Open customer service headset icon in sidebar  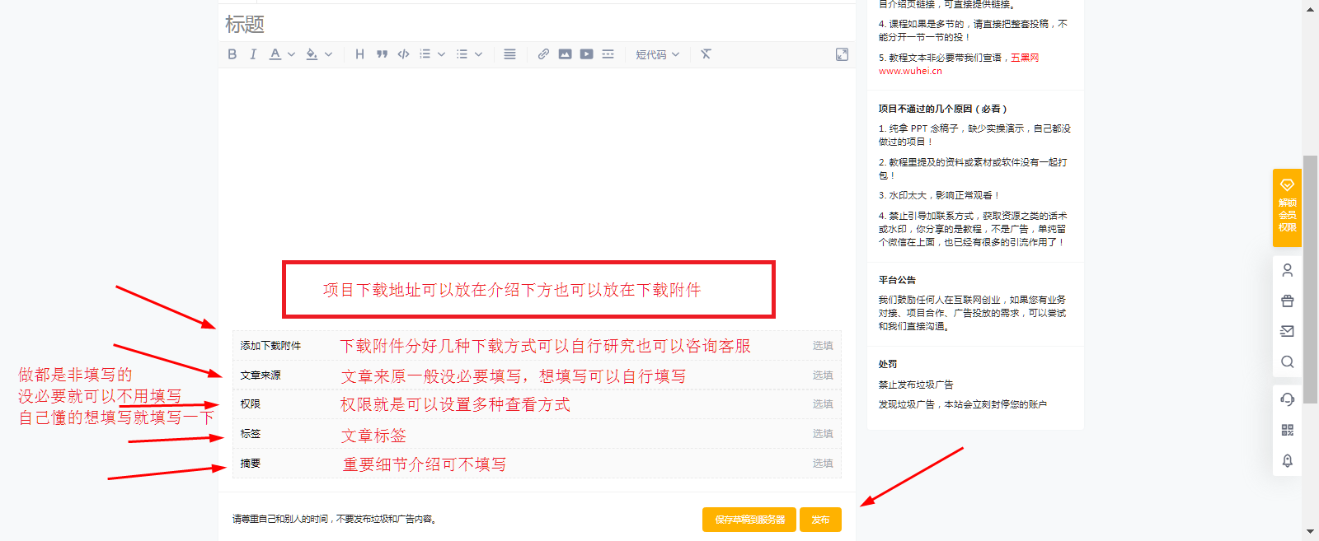[1287, 399]
